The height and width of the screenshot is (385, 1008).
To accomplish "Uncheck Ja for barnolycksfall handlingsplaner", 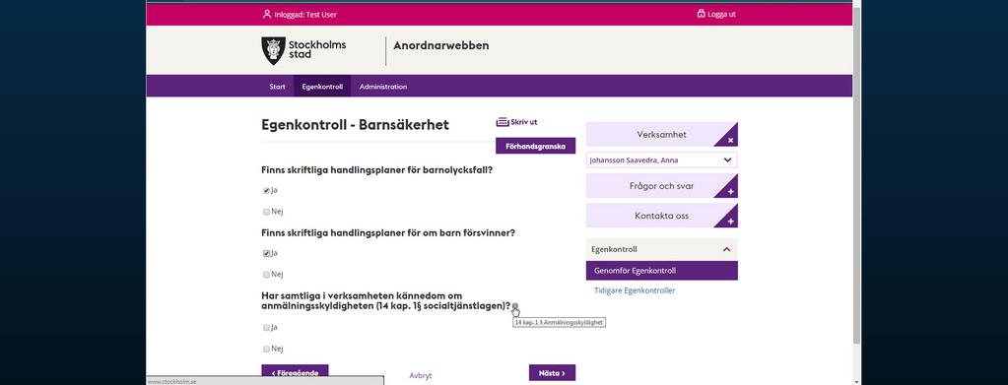I will (266, 190).
